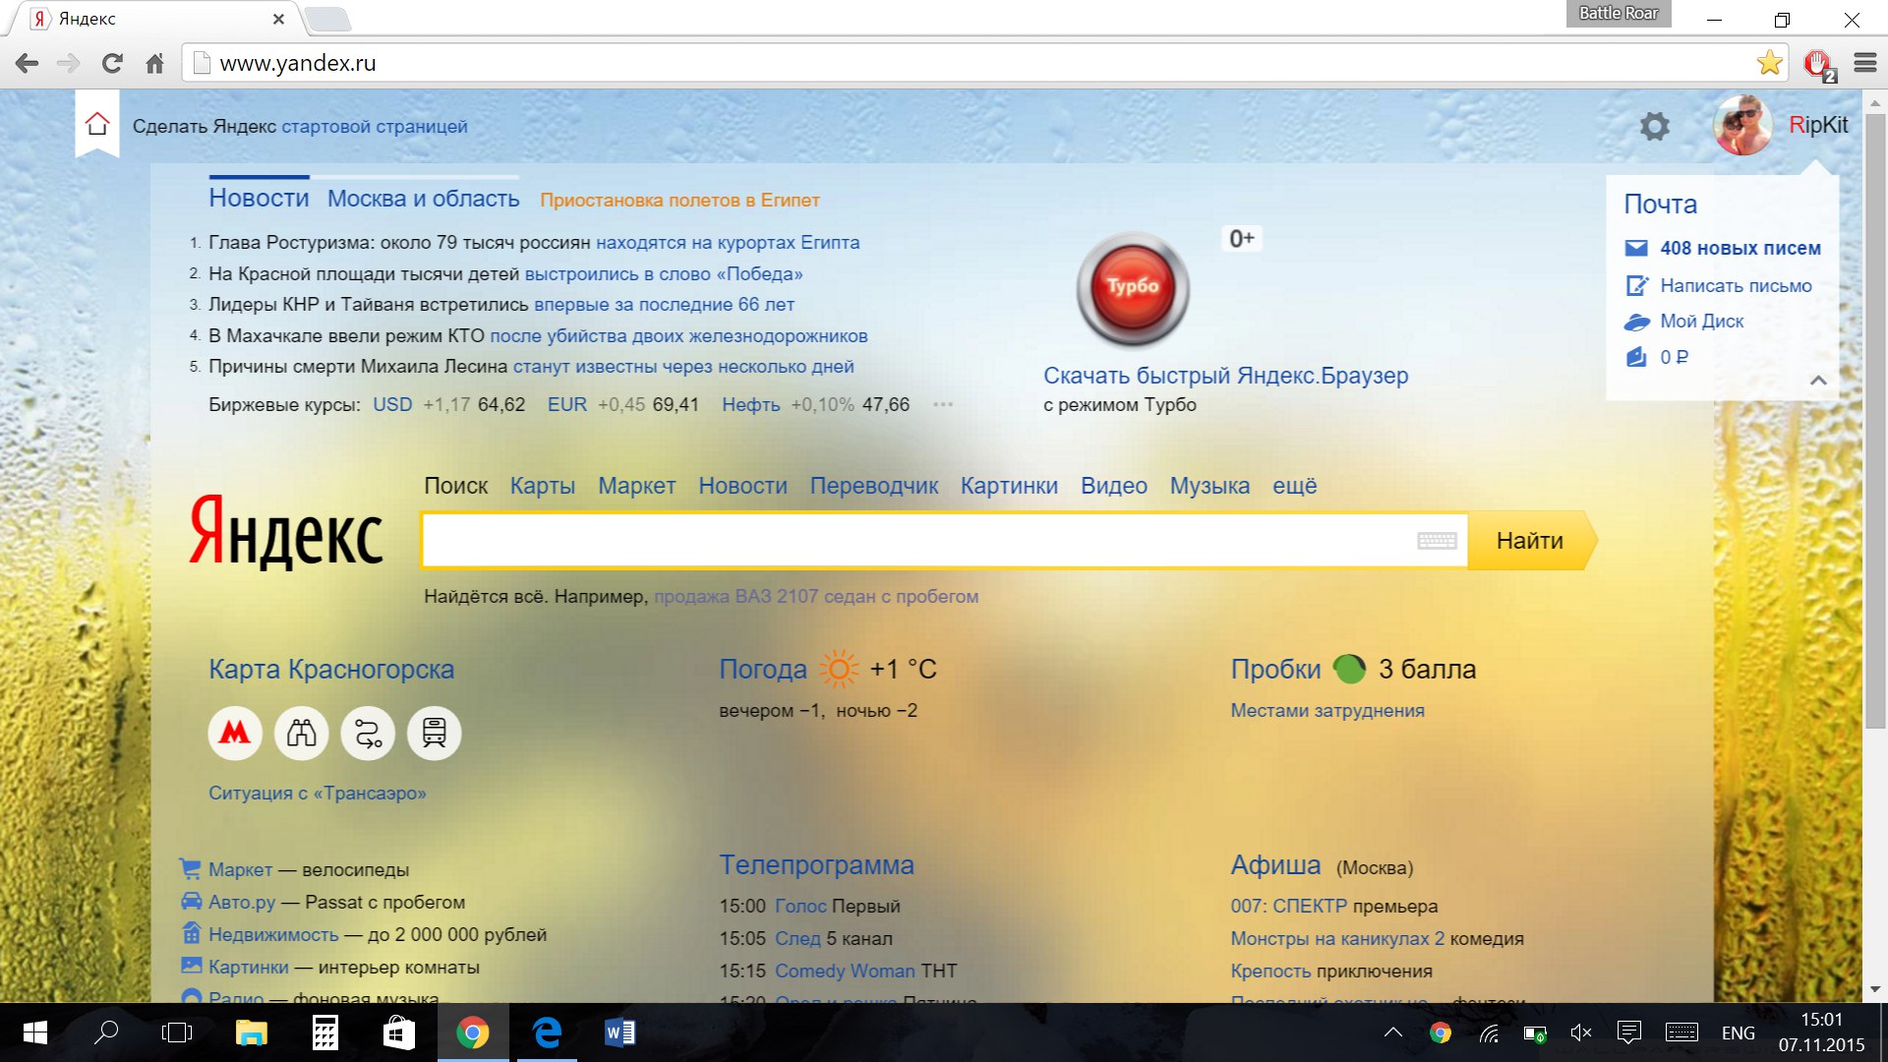Click Написать письмо link in mail panel
Screen dimensions: 1888x1062
1735,284
